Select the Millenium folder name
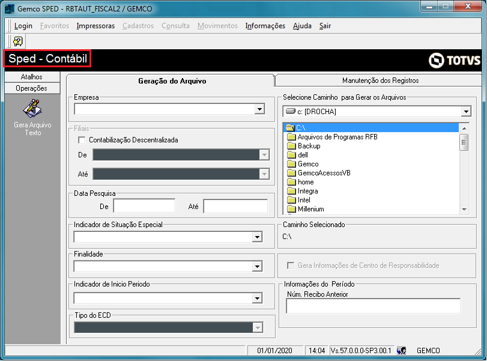The width and height of the screenshot is (487, 361). [311, 209]
